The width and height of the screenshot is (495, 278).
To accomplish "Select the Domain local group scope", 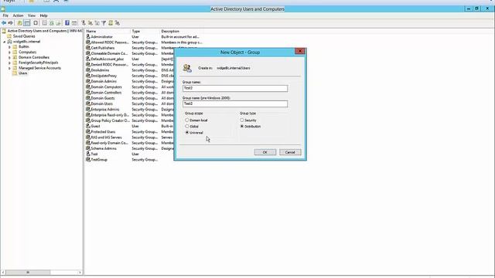I will coord(187,120).
